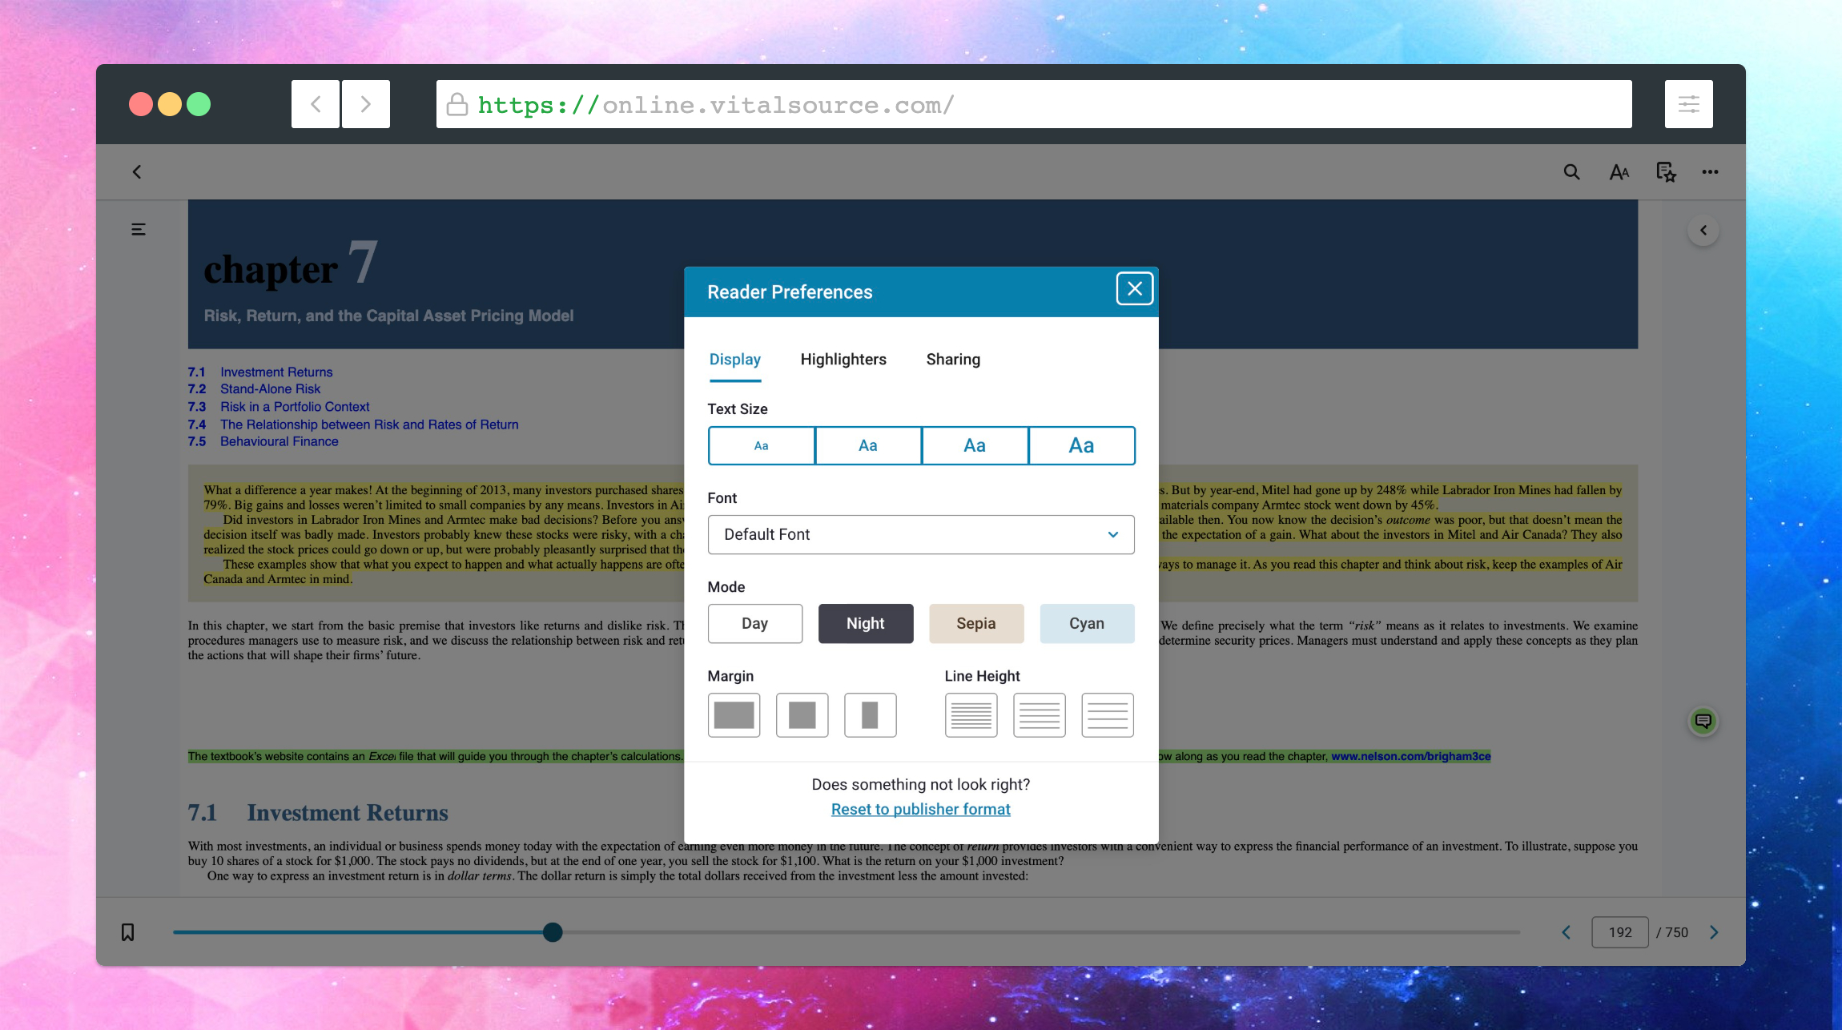Open the more options ellipsis menu
Viewport: 1842px width, 1030px height.
click(x=1711, y=171)
